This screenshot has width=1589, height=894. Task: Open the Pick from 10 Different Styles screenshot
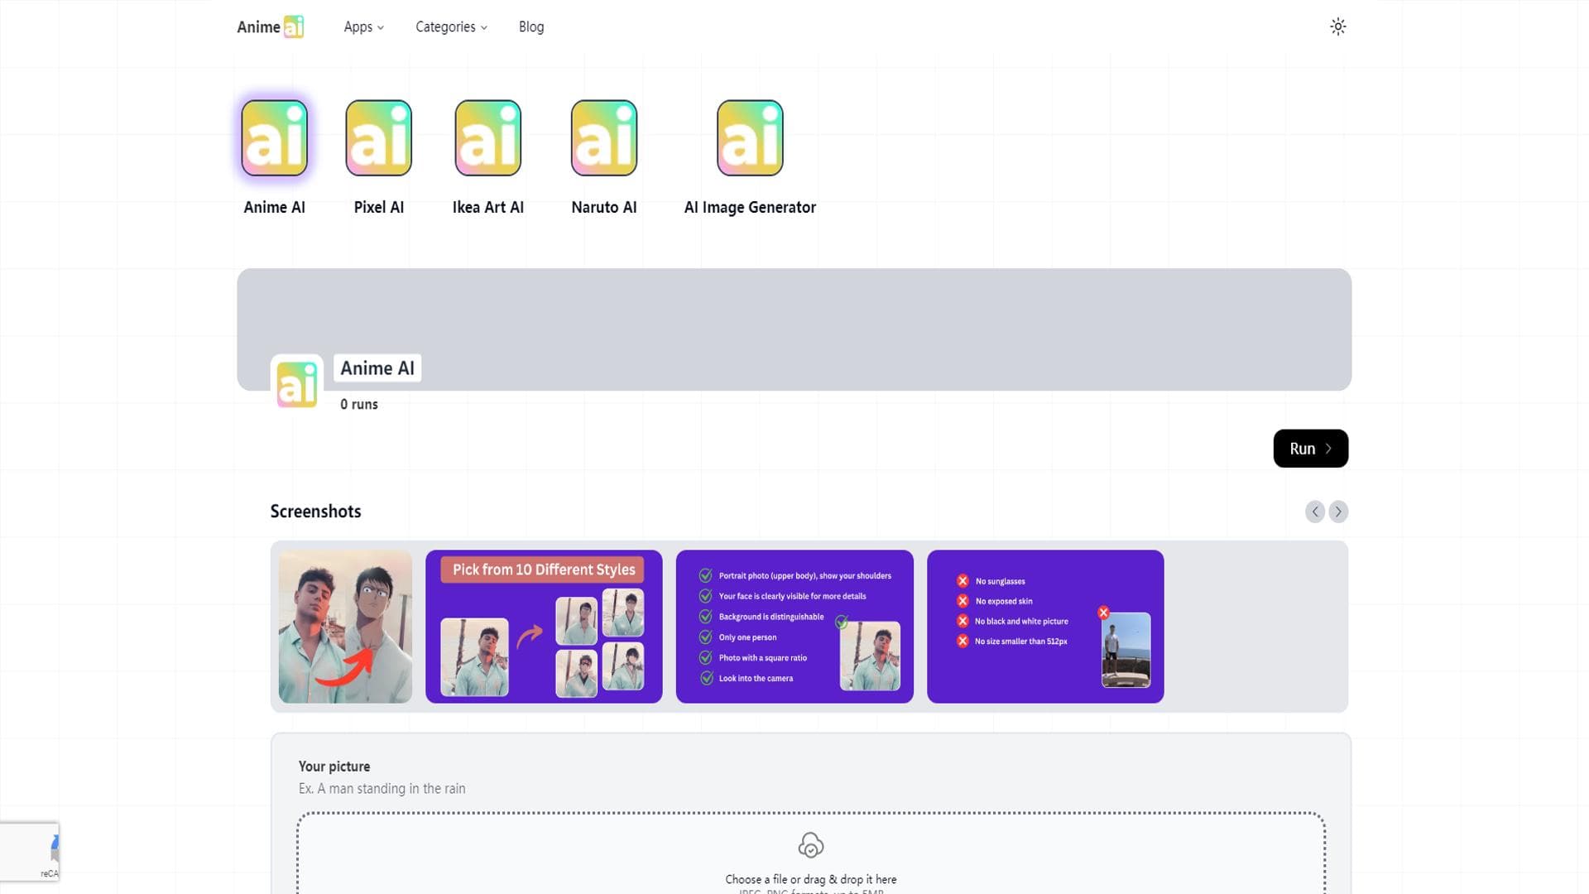click(x=544, y=627)
